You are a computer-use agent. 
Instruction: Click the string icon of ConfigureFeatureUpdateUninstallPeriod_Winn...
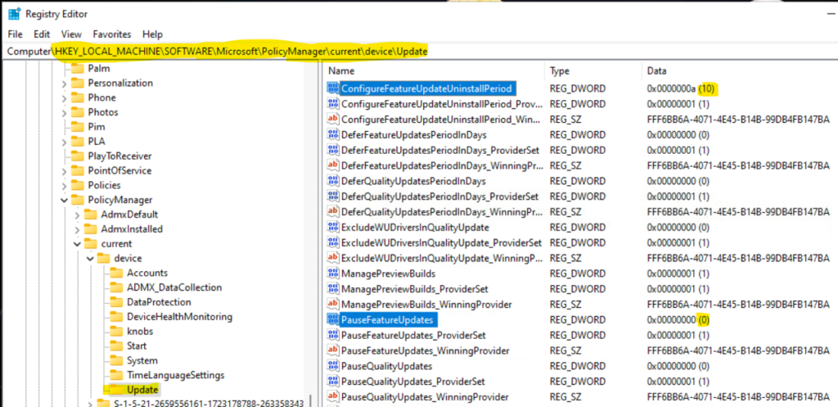(333, 120)
